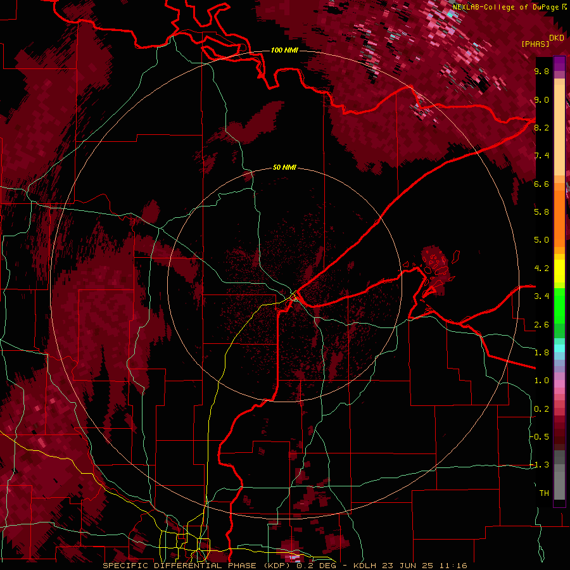Select the 4.2 value on the legend

541,269
